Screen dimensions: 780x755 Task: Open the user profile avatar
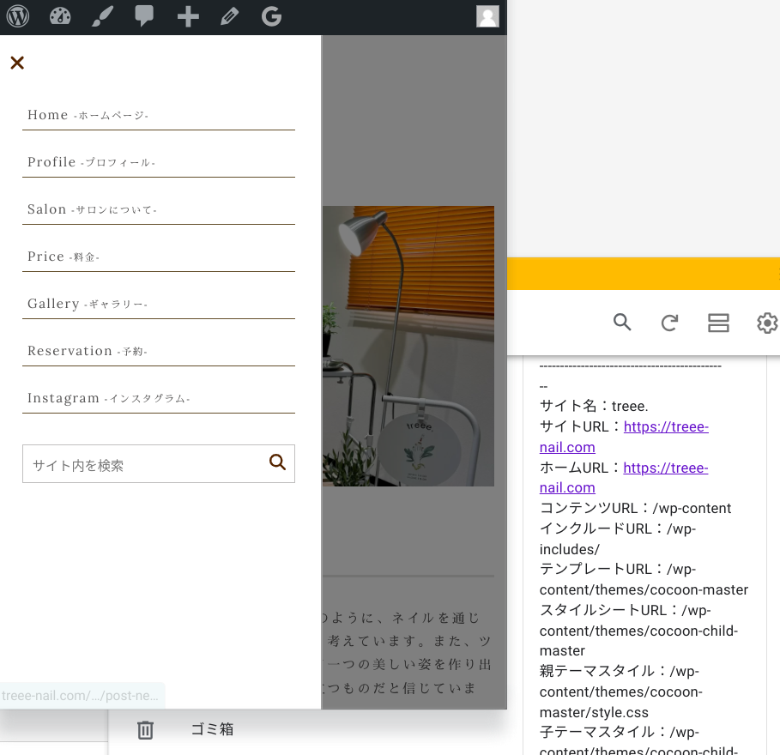tap(487, 15)
